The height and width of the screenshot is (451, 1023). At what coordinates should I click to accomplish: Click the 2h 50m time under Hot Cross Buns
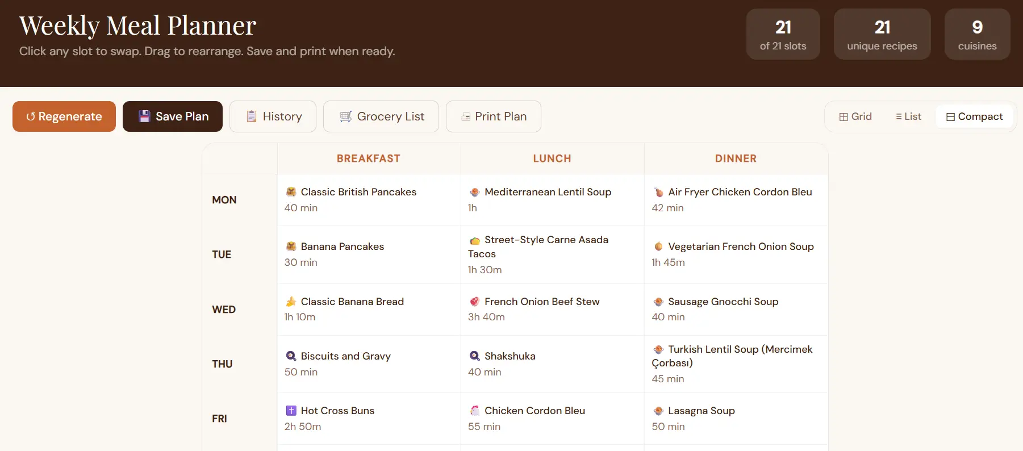303,427
